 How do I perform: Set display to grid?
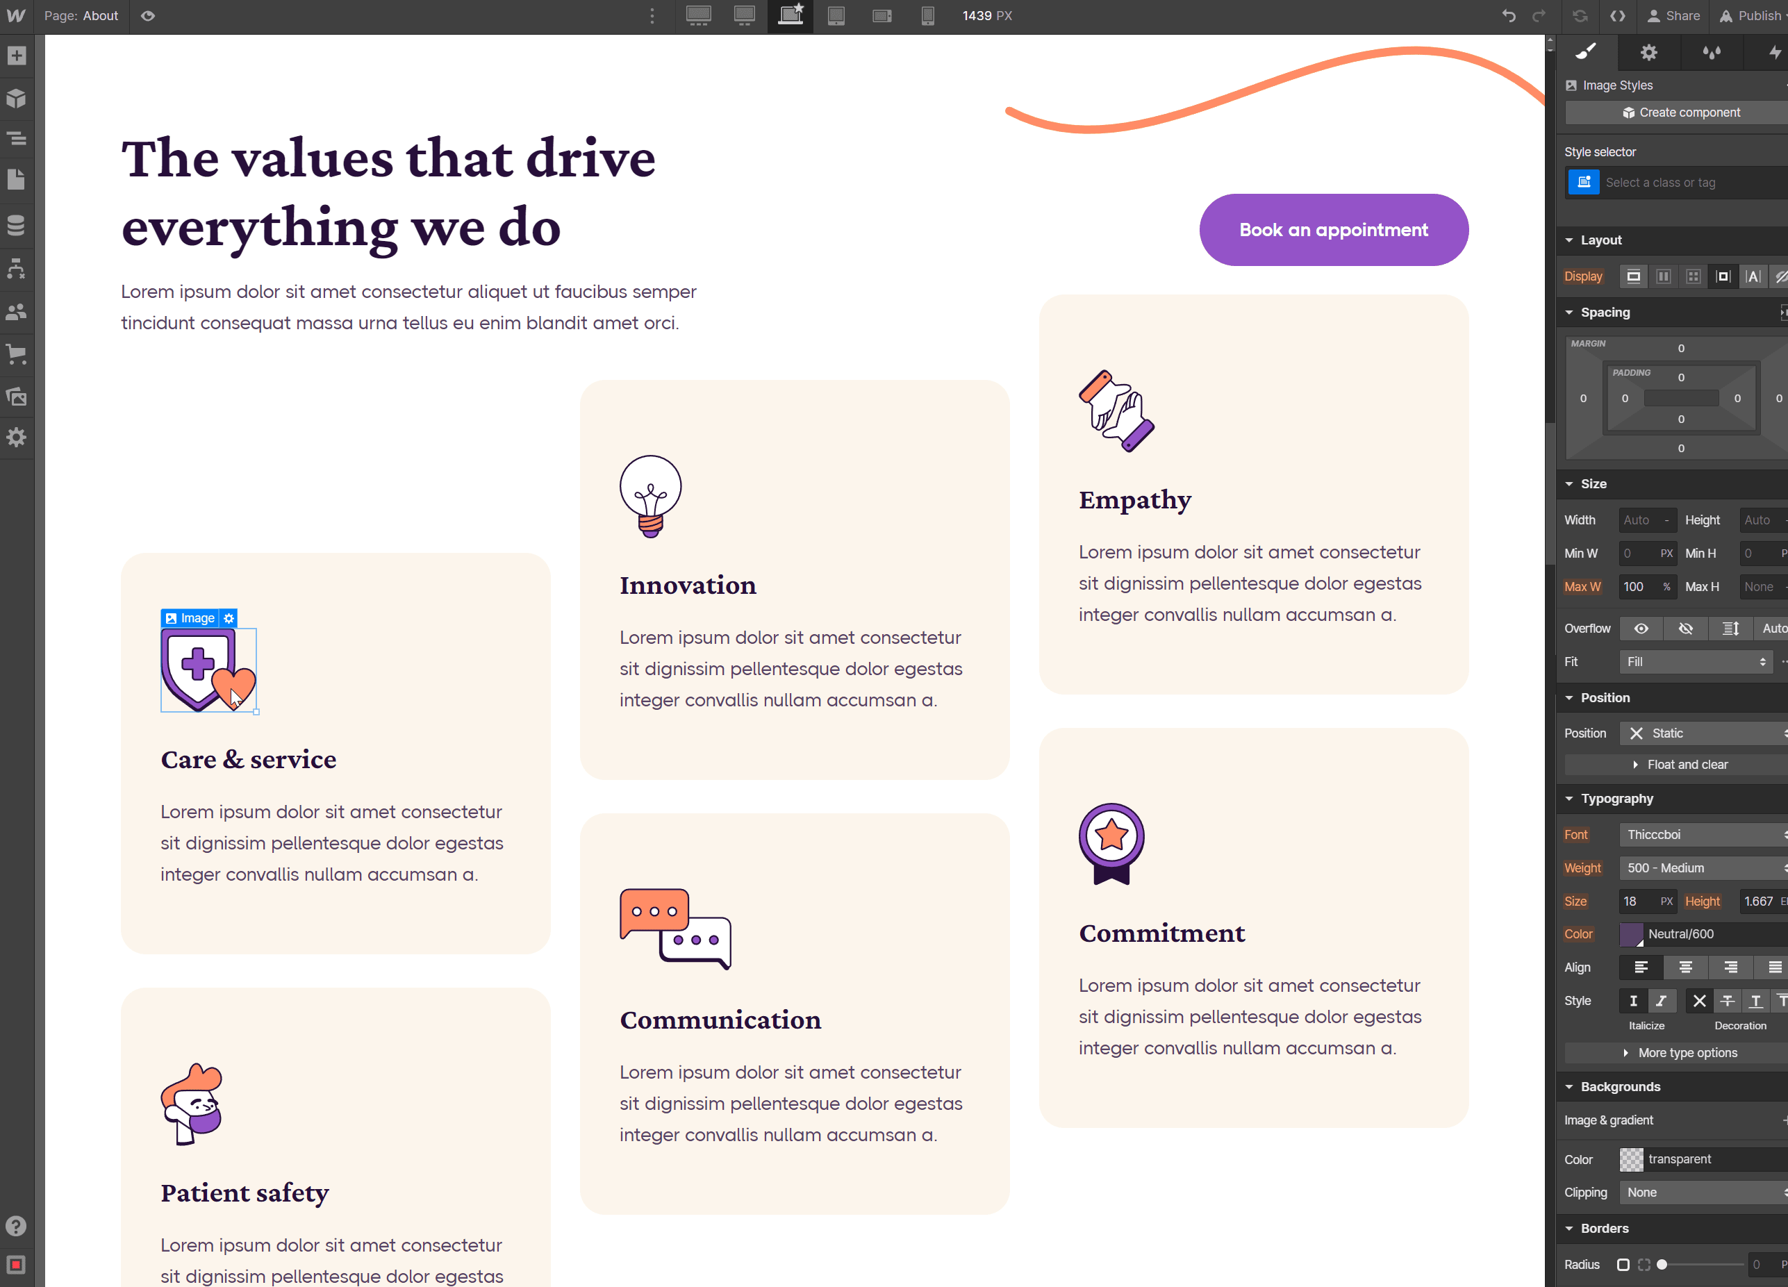point(1694,276)
